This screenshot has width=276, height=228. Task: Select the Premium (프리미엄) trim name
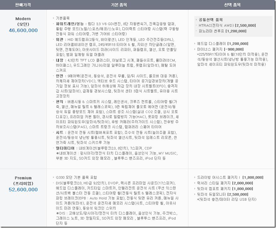[x=23, y=180]
